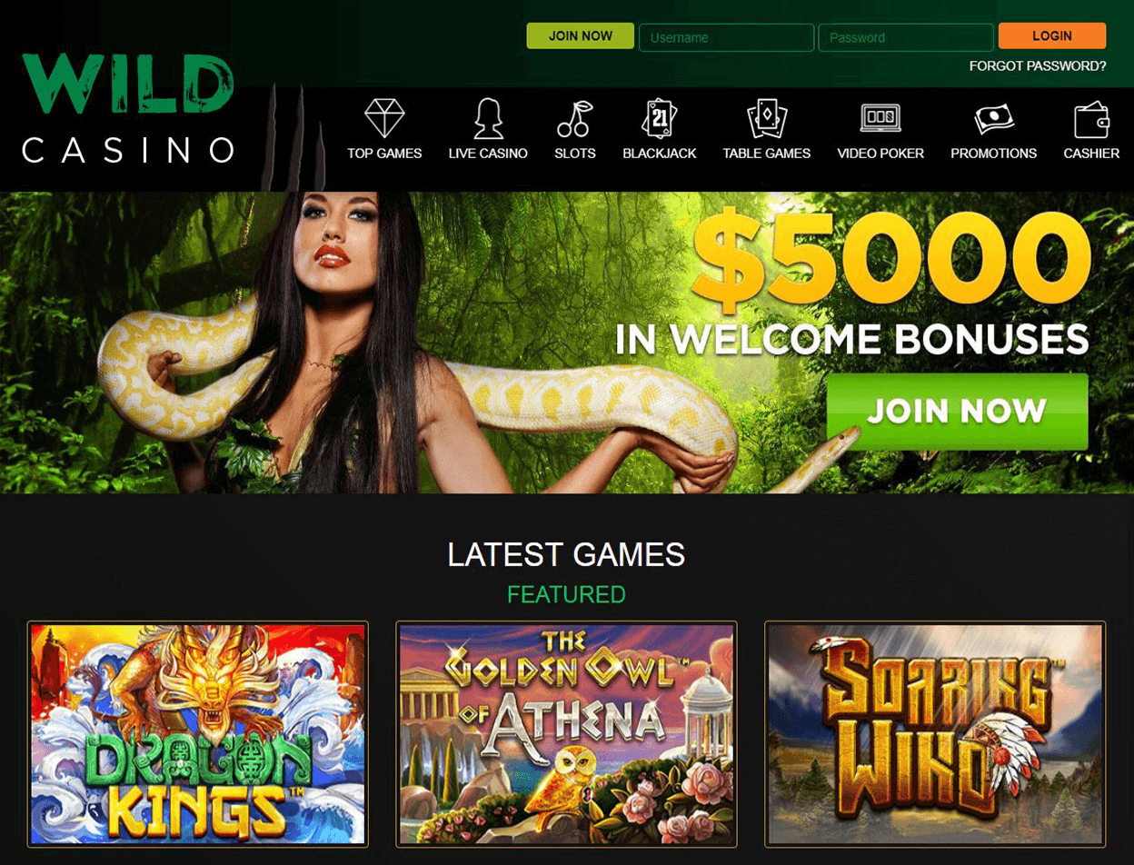
Task: Click the green JOIN NOW header button
Action: point(581,36)
